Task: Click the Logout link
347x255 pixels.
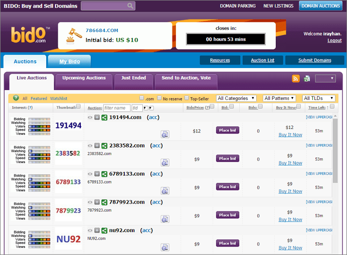Action: (x=334, y=40)
